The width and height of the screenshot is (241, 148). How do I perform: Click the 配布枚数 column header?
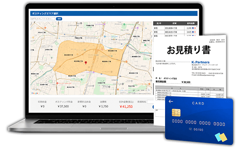191,24
